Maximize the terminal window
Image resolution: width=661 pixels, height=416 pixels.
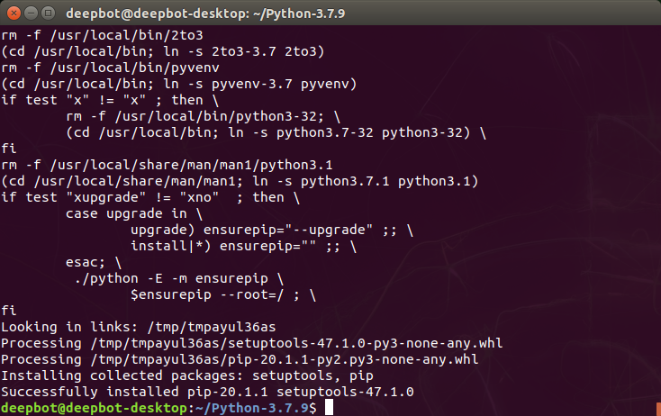click(x=49, y=14)
